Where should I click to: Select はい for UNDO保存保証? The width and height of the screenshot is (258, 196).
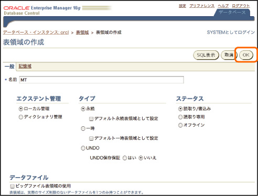point(125,158)
